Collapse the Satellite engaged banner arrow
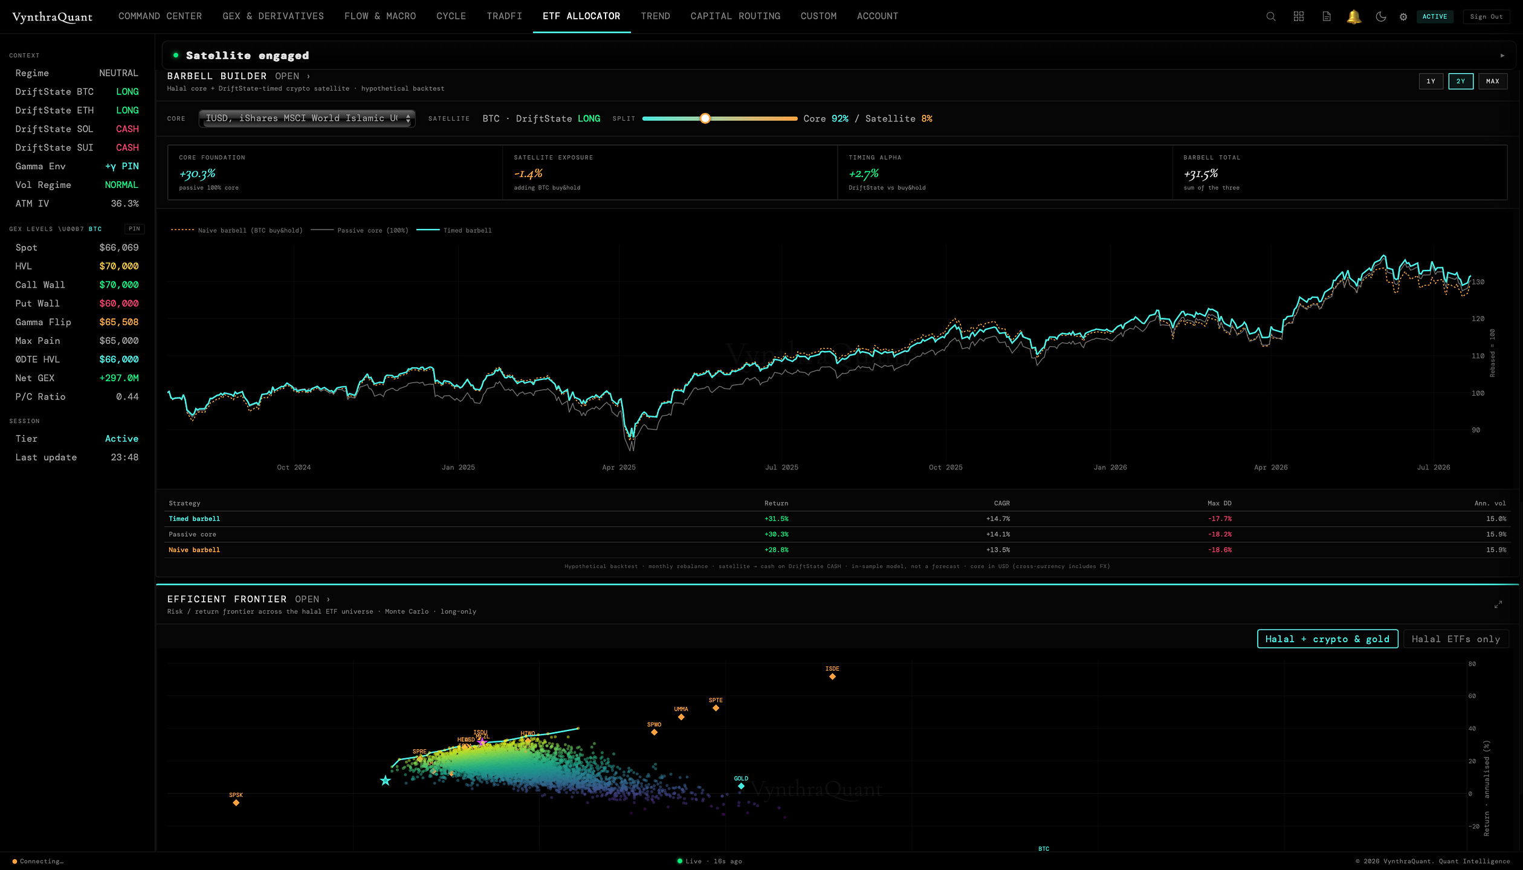The image size is (1523, 870). pyautogui.click(x=1502, y=56)
